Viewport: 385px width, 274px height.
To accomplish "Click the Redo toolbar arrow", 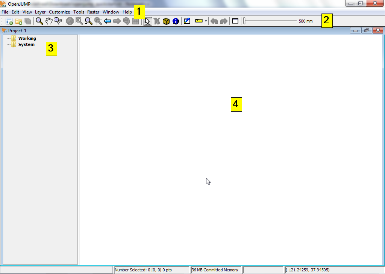I will [224, 21].
